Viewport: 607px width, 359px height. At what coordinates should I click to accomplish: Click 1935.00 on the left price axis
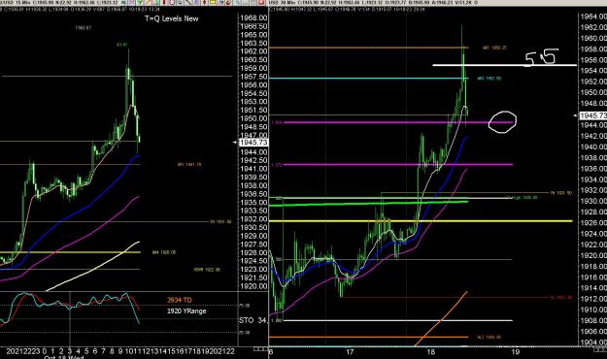253,203
